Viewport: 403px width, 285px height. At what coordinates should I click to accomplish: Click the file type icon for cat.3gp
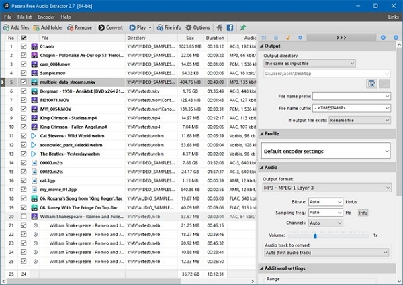(x=34, y=180)
